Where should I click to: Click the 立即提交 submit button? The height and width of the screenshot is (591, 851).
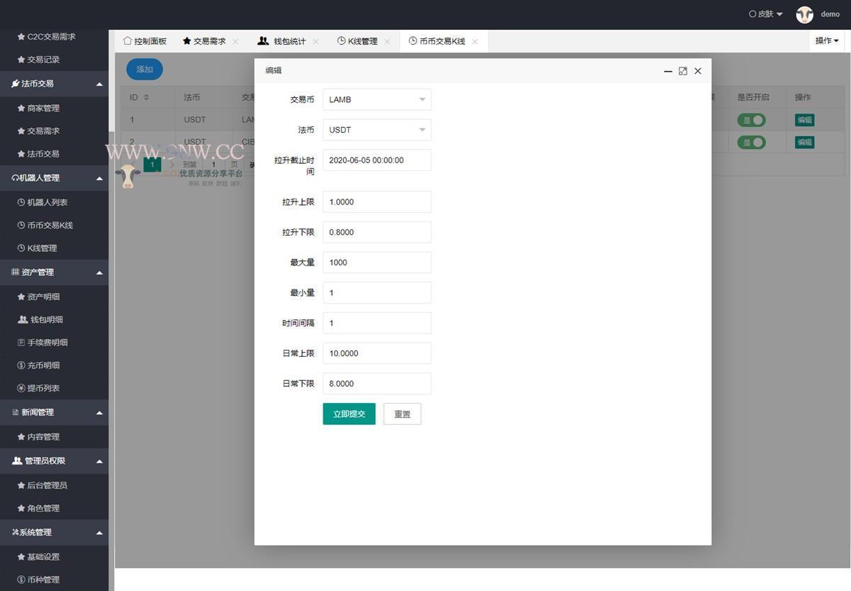[349, 414]
